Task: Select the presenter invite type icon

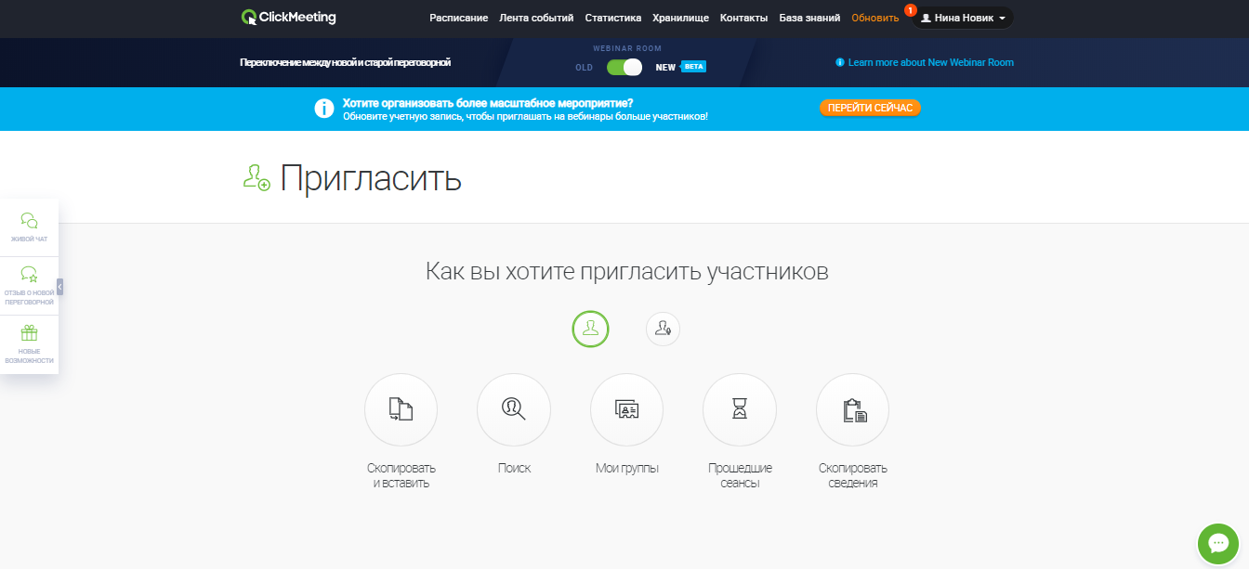Action: point(663,329)
